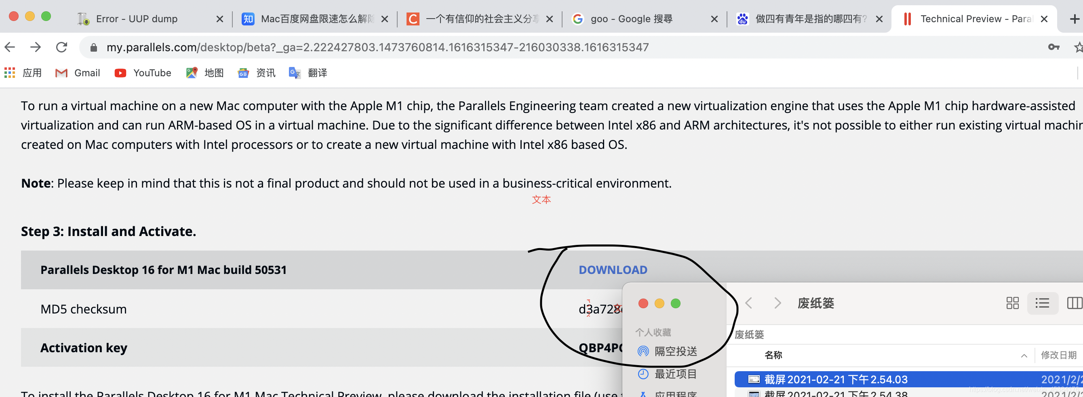Image resolution: width=1083 pixels, height=397 pixels.
Task: Open a new tab with the plus button
Action: click(1075, 19)
